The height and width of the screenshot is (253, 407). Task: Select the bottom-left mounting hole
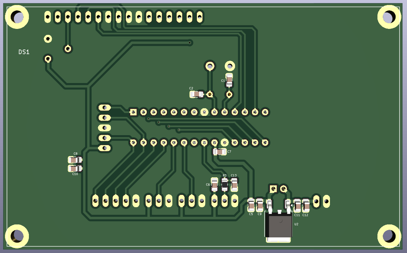click(17, 236)
